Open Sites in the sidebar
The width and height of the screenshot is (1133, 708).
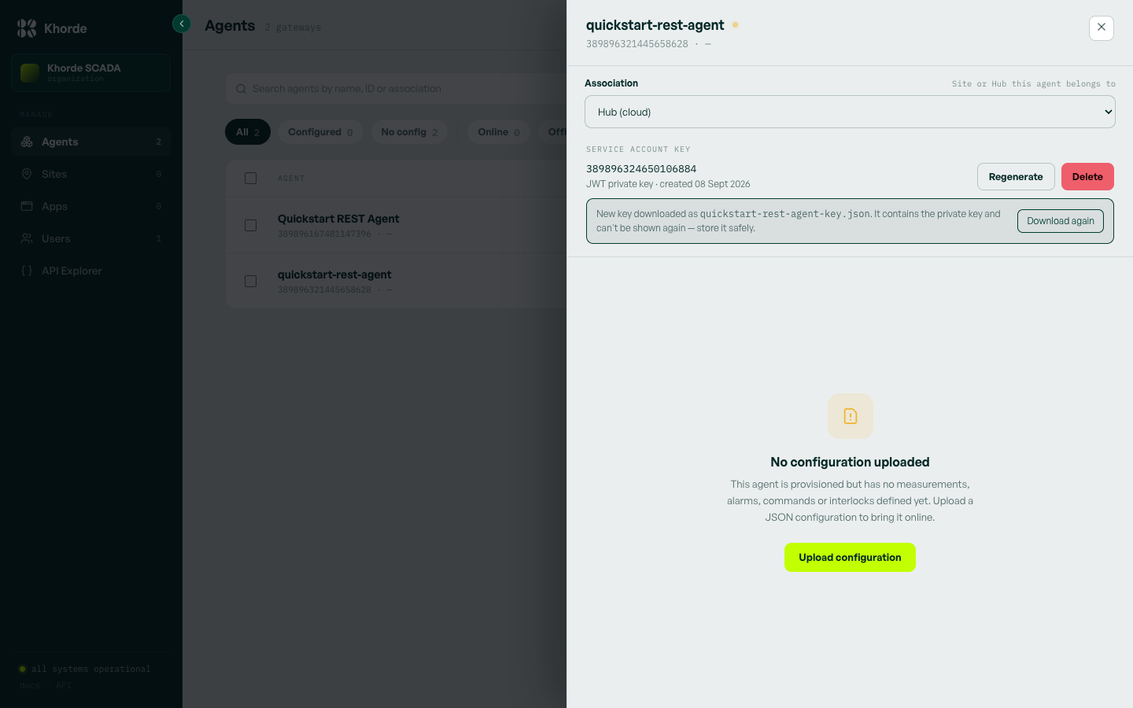[x=91, y=174]
